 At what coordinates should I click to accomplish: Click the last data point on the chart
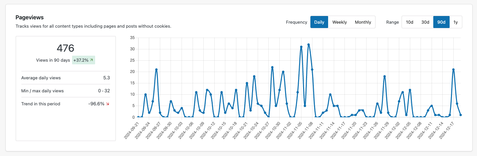pos(461,115)
